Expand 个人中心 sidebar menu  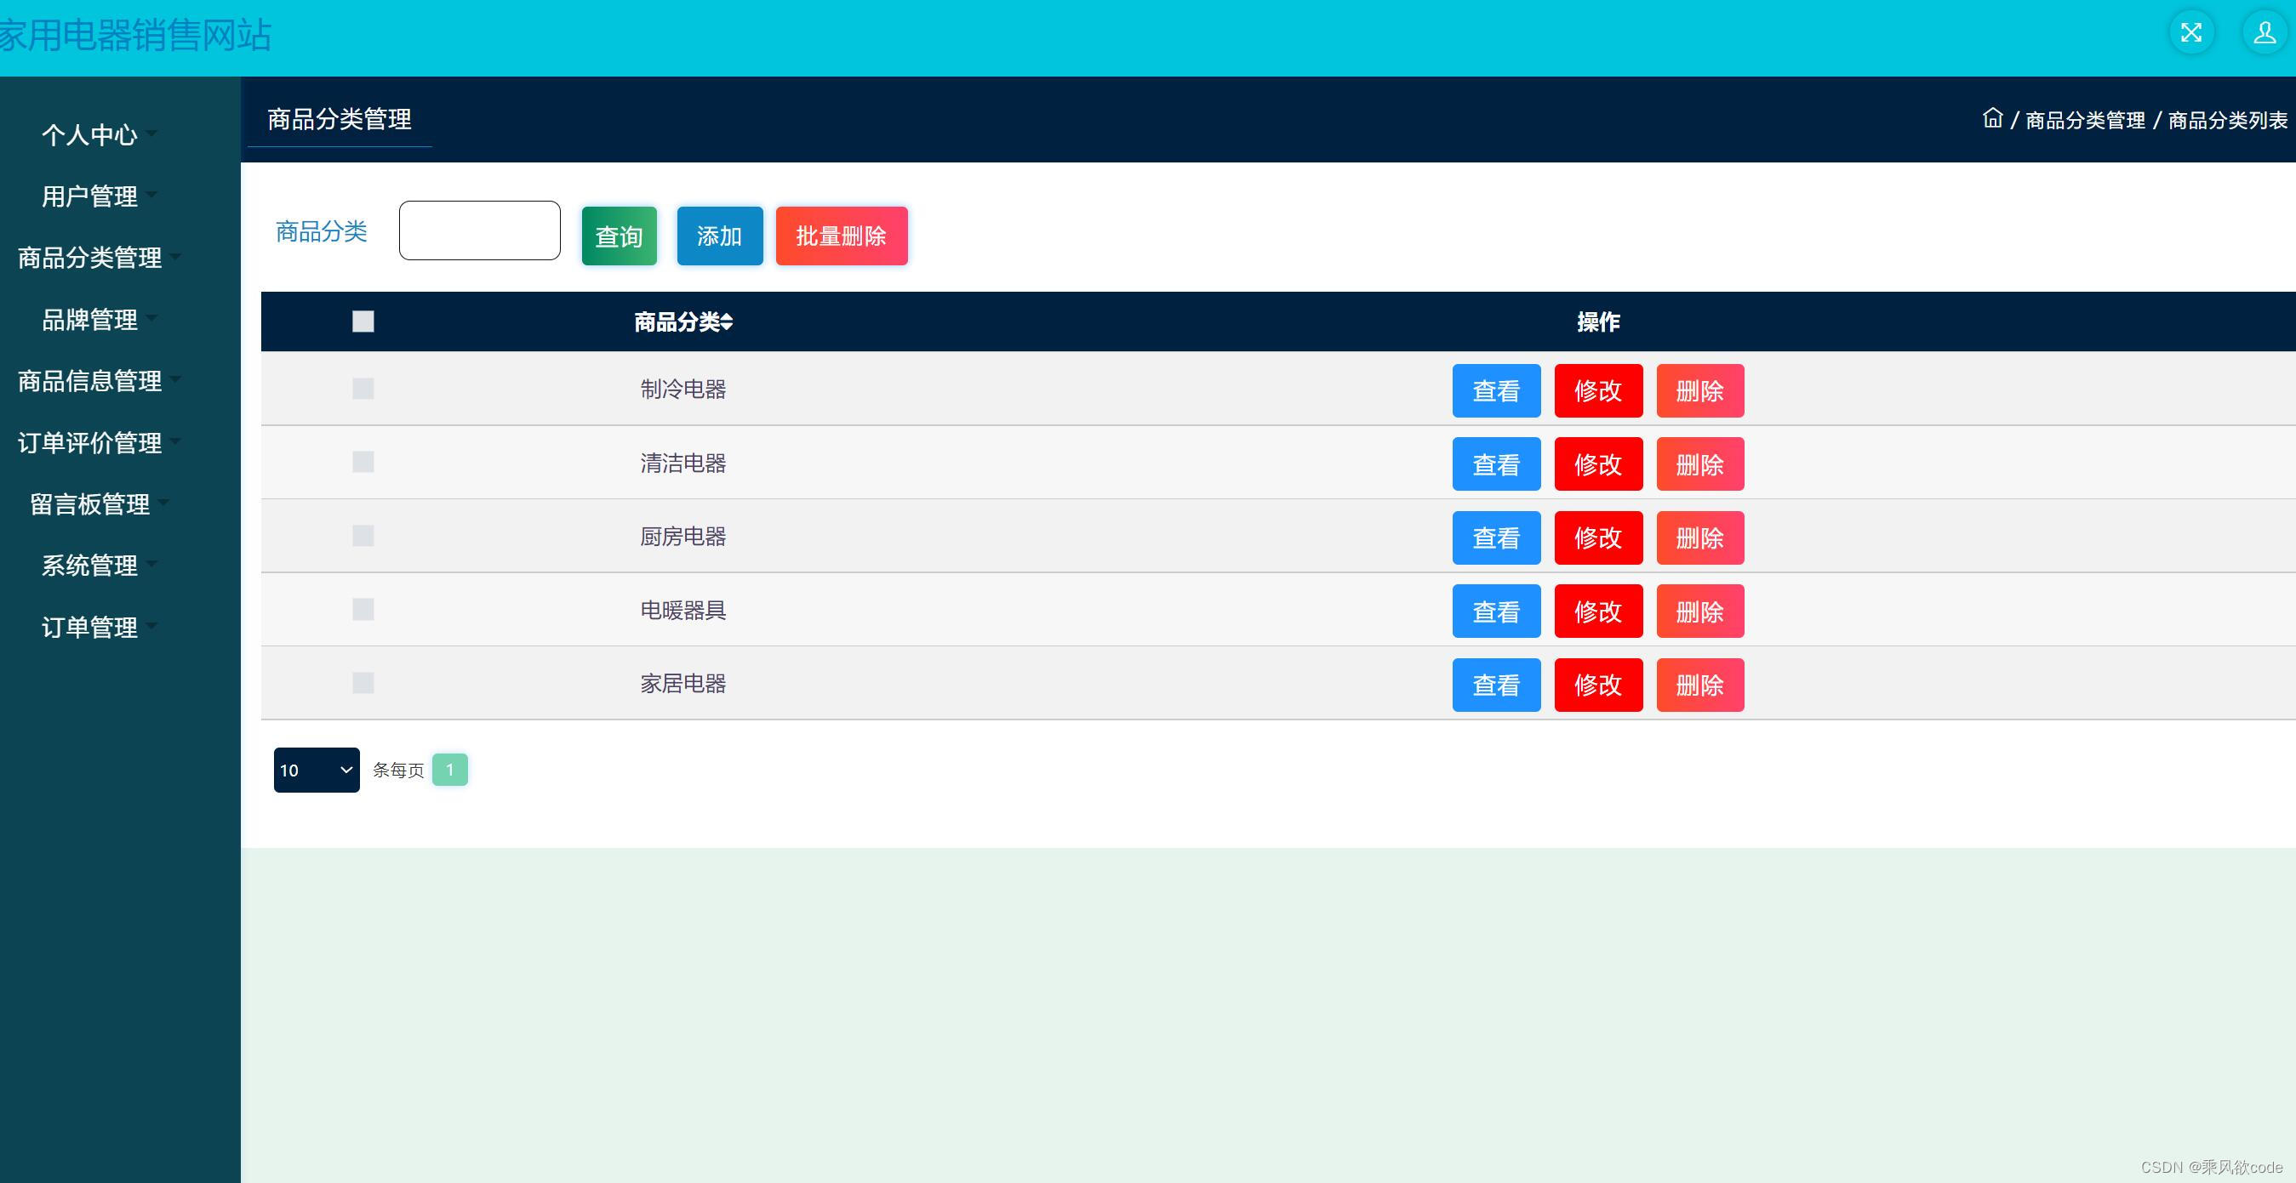(x=90, y=134)
